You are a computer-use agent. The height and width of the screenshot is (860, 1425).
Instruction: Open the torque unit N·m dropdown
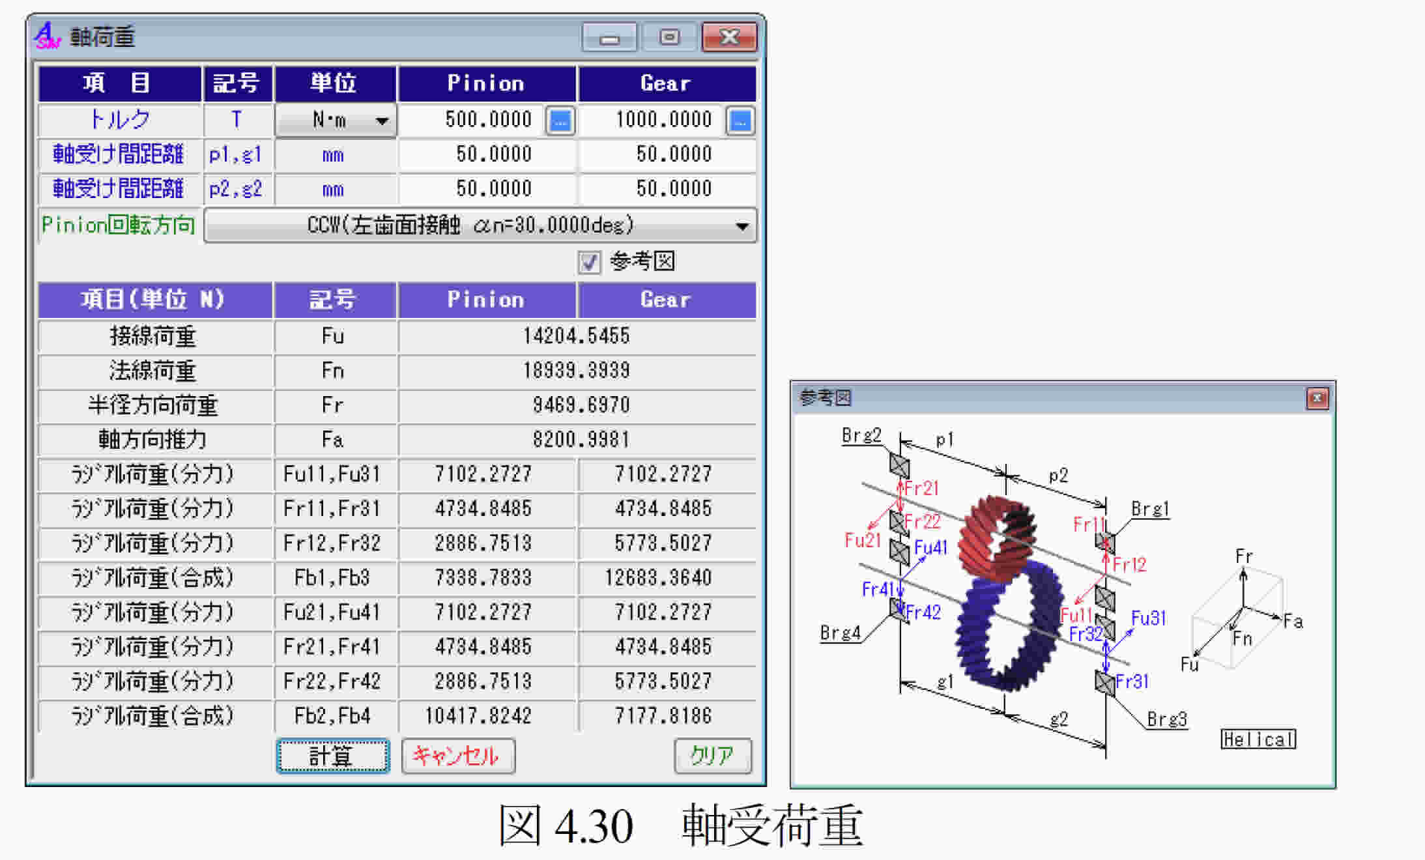tap(336, 120)
